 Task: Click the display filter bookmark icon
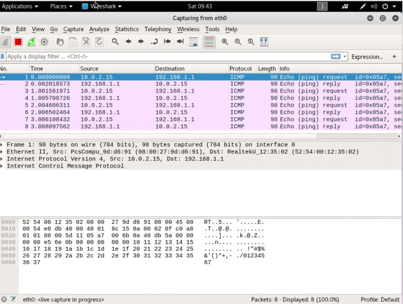coord(3,57)
